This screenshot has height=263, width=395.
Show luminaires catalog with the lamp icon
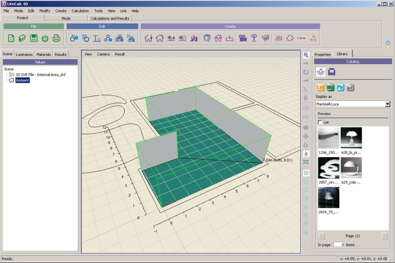point(321,72)
